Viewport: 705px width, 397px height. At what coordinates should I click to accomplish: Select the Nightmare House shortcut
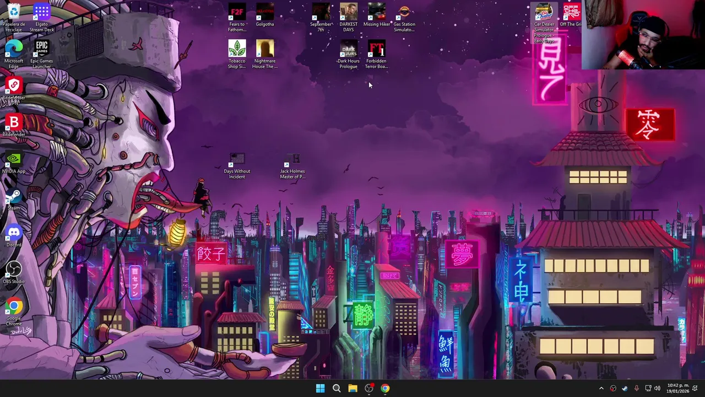(265, 55)
